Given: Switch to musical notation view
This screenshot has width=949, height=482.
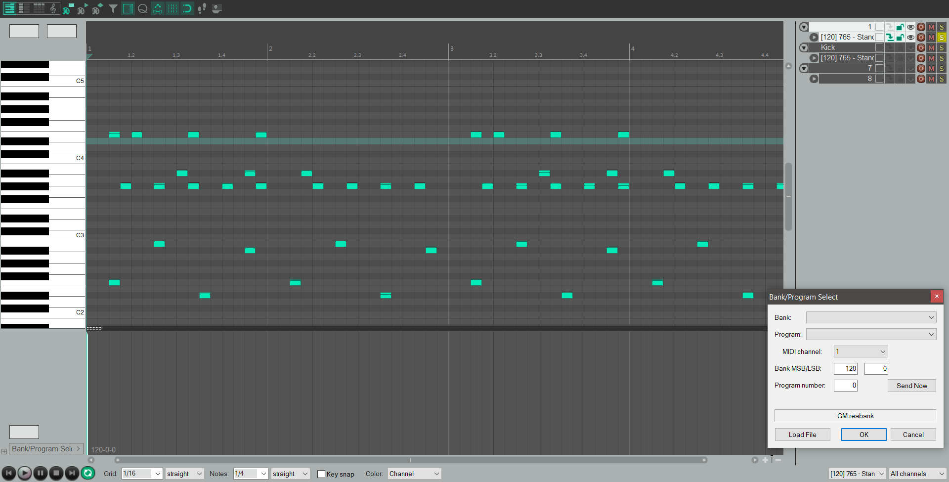Looking at the screenshot, I should pyautogui.click(x=53, y=8).
